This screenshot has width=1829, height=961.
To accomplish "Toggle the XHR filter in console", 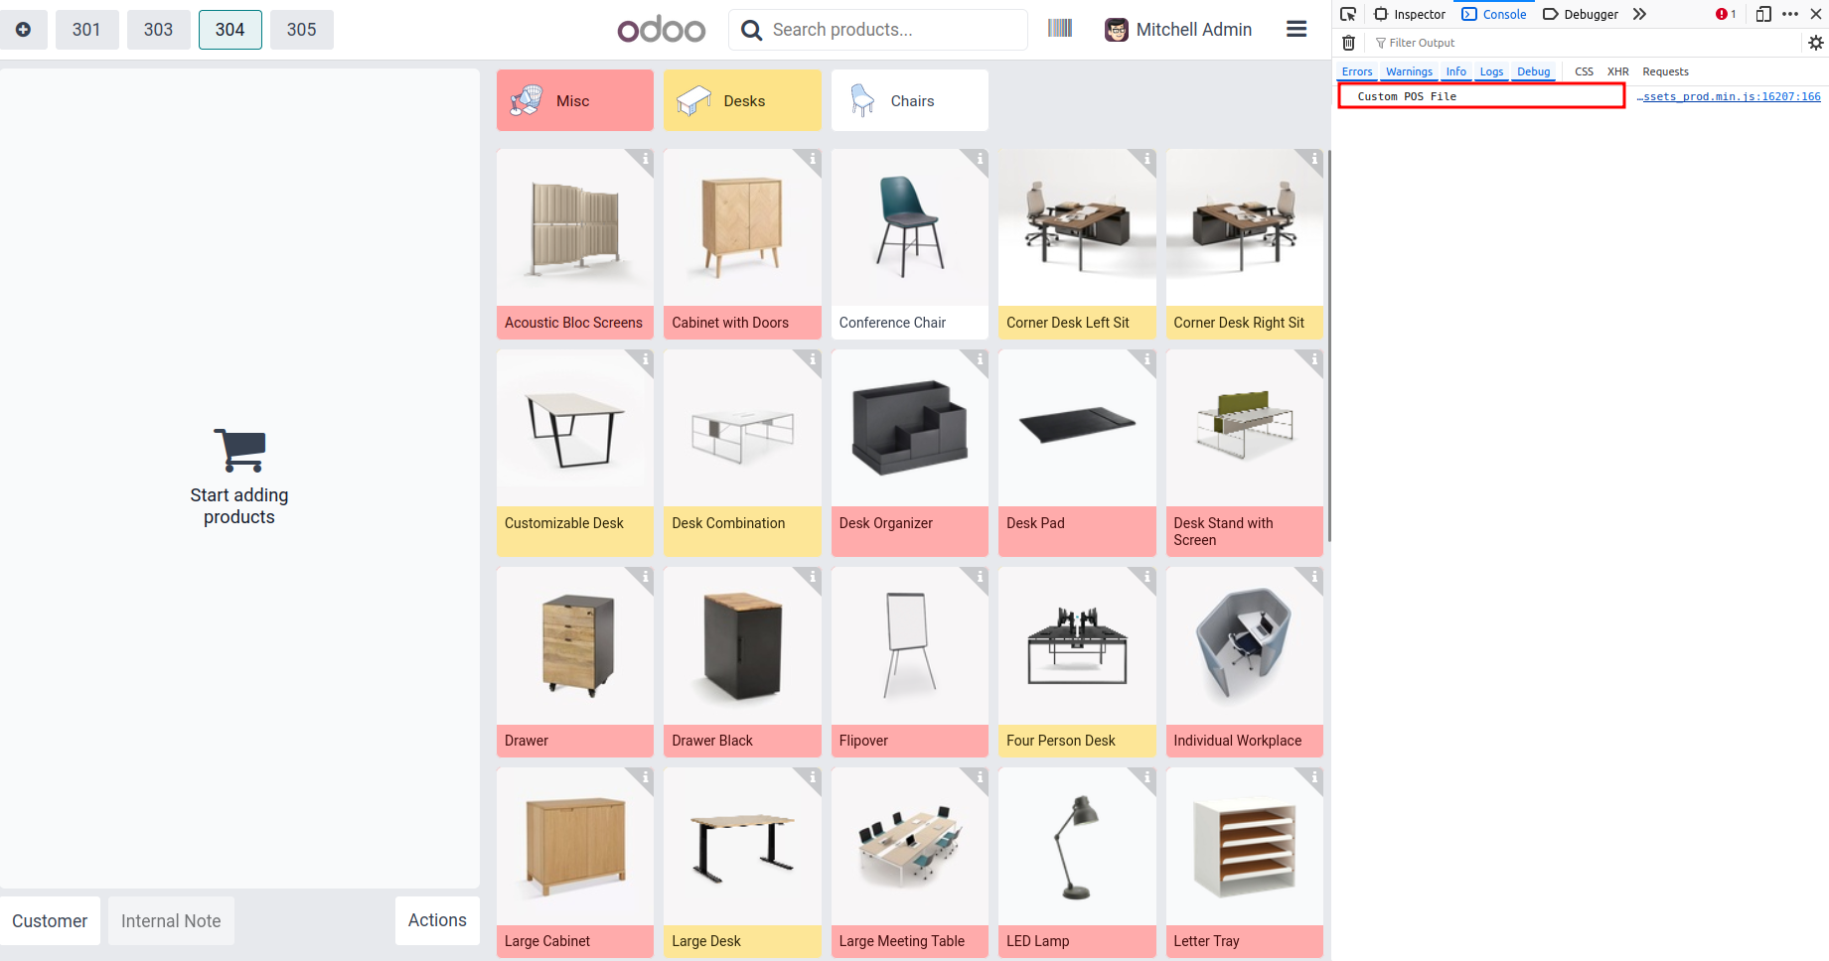I will 1618,71.
